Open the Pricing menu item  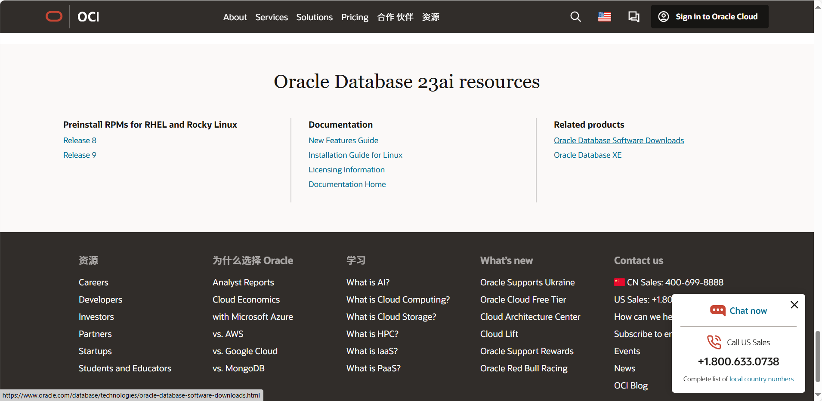tap(355, 17)
